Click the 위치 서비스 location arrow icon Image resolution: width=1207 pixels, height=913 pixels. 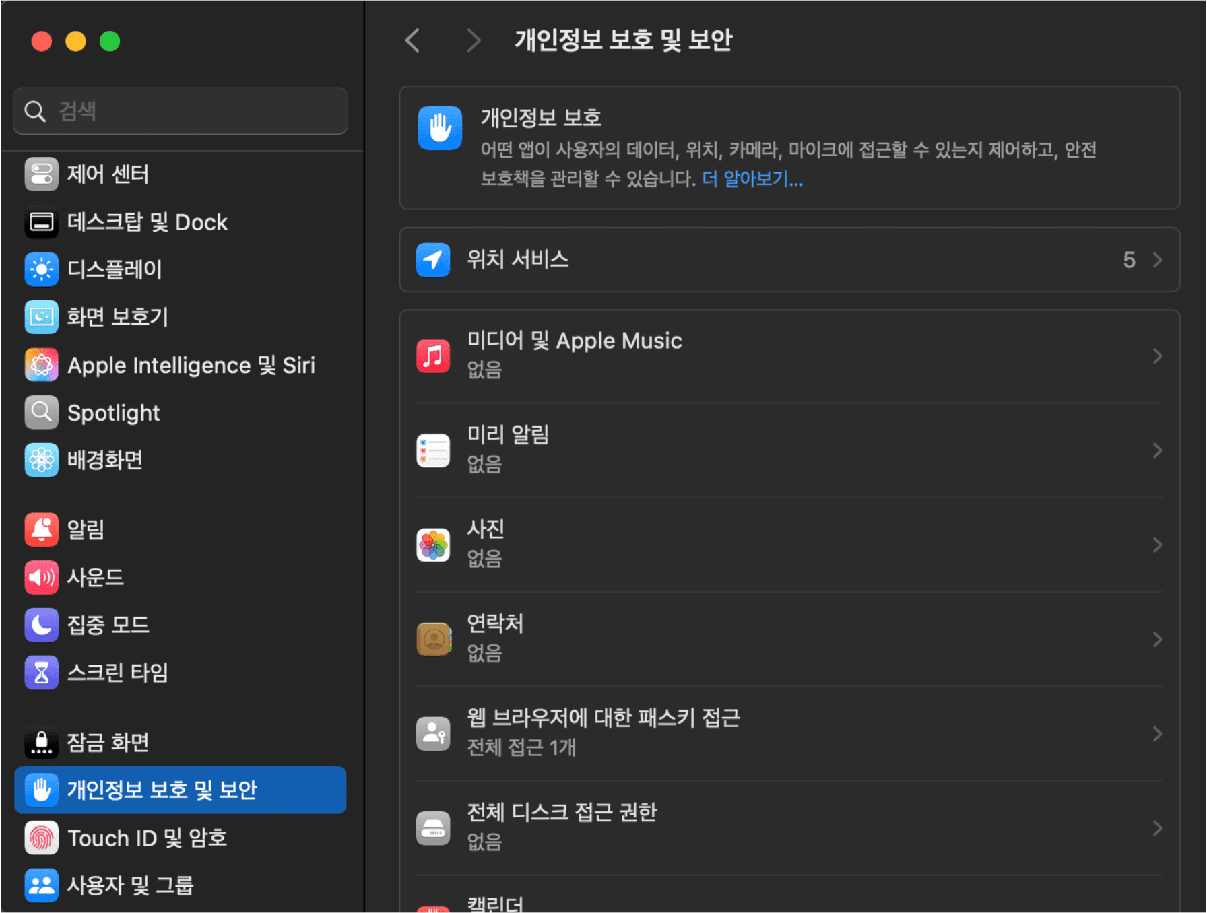coord(434,260)
